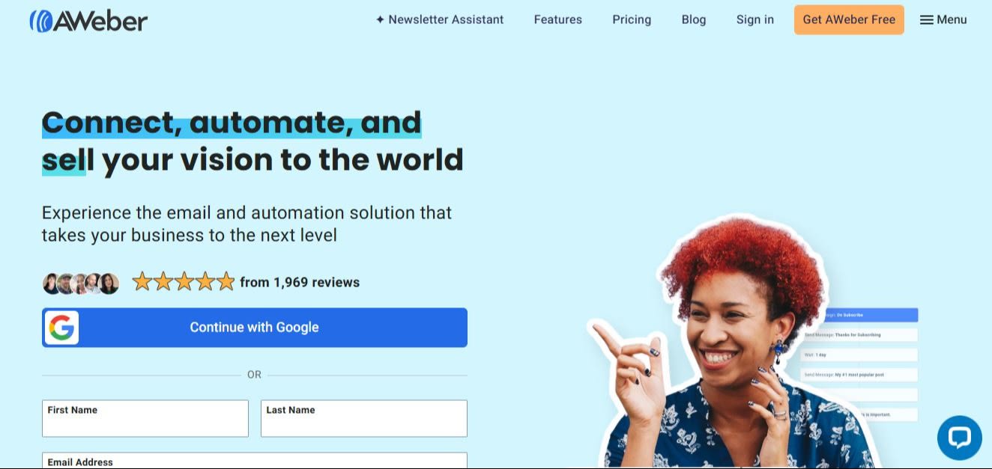
Task: Click the Get AWeber Free button
Action: 849,19
